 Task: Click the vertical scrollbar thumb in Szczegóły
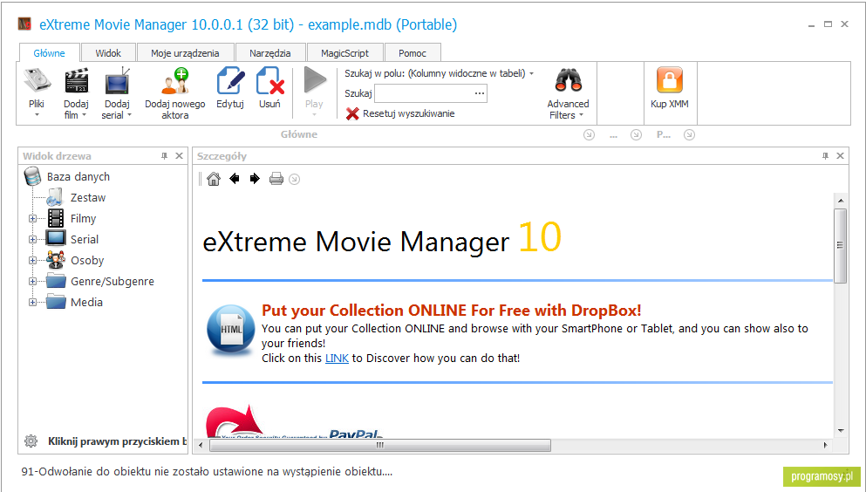pyautogui.click(x=840, y=246)
